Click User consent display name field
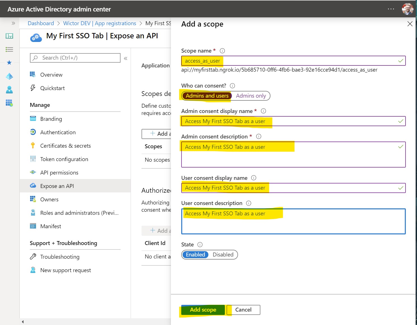 (293, 188)
